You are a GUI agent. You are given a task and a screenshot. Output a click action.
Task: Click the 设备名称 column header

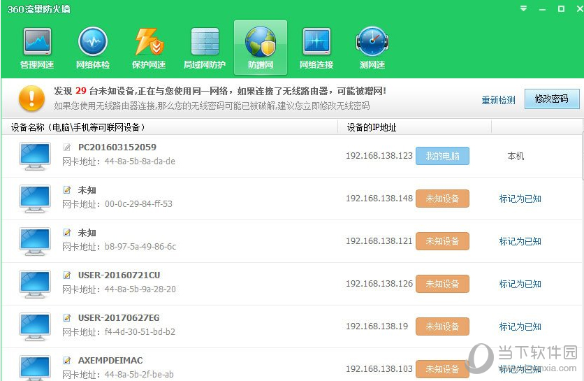click(x=170, y=127)
